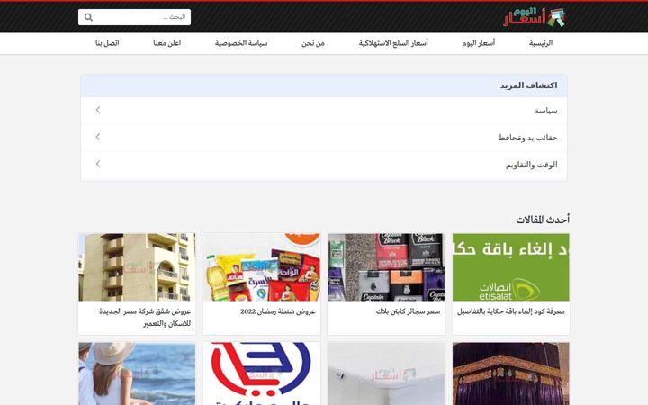Screen dimensions: 648x405
Task: Open the سياسة category link
Action: click(x=545, y=111)
